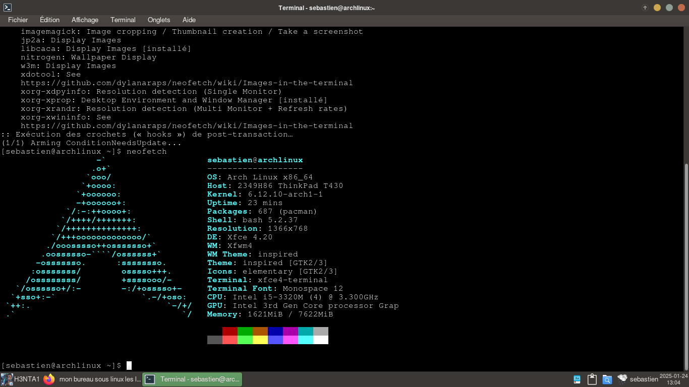Screen dimensions: 689x387
Task: Click the first github.com neofetch wiki URL
Action: [187, 83]
